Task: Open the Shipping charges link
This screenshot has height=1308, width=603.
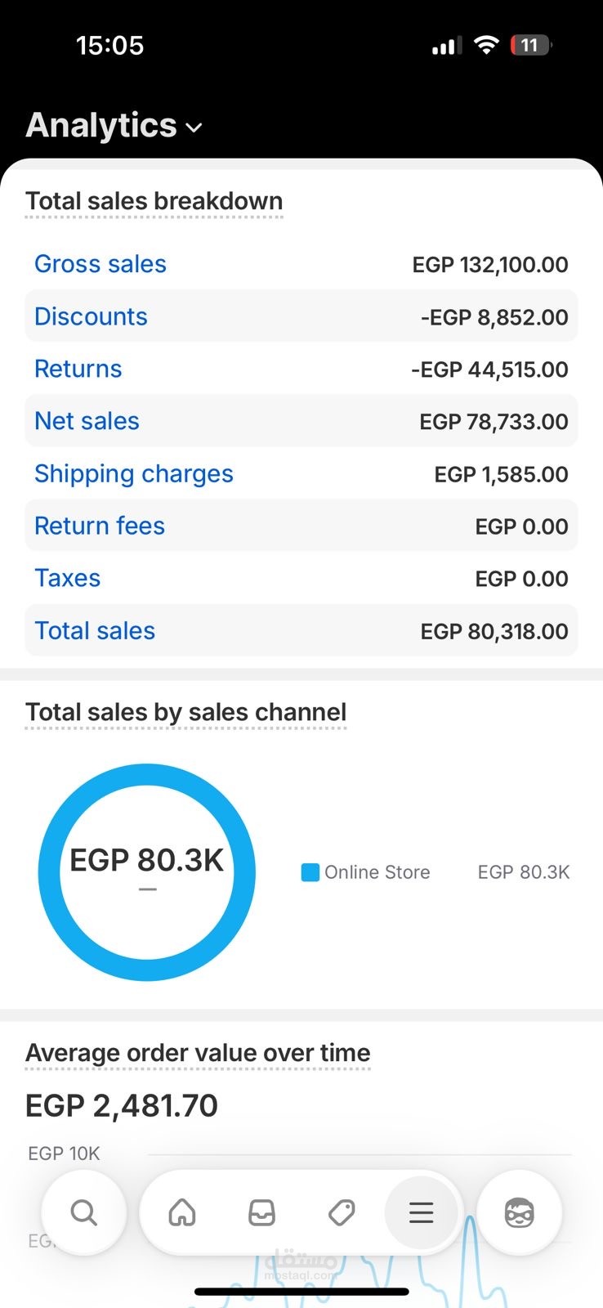Action: pos(134,473)
